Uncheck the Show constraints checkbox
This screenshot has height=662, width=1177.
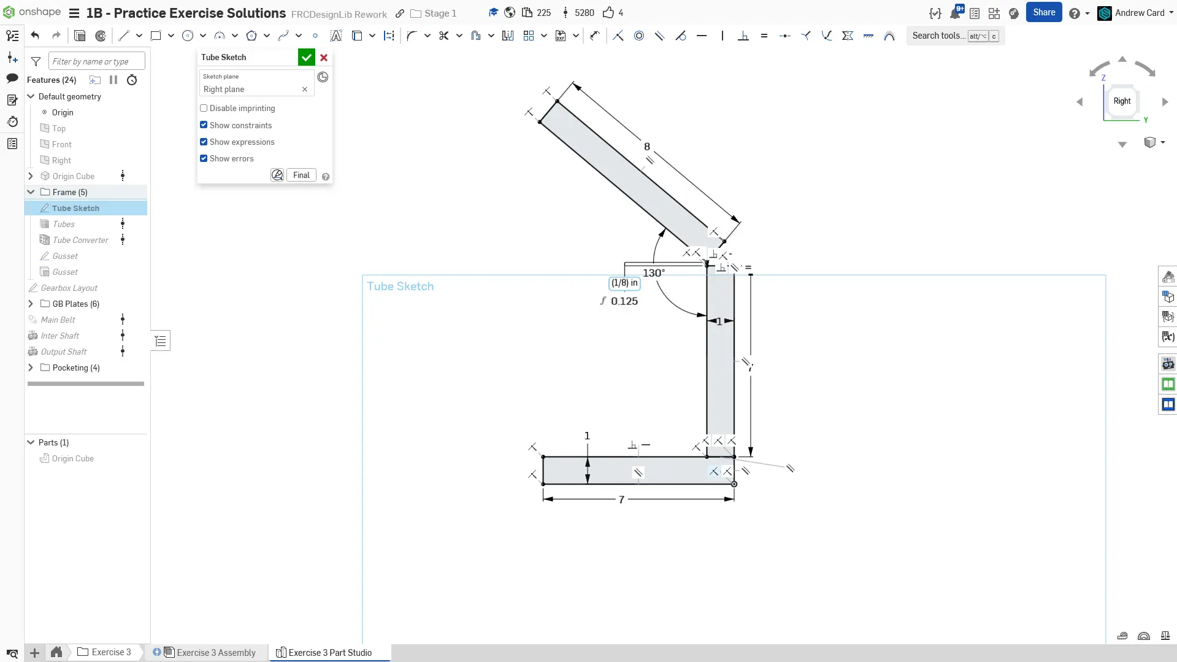pyautogui.click(x=204, y=125)
